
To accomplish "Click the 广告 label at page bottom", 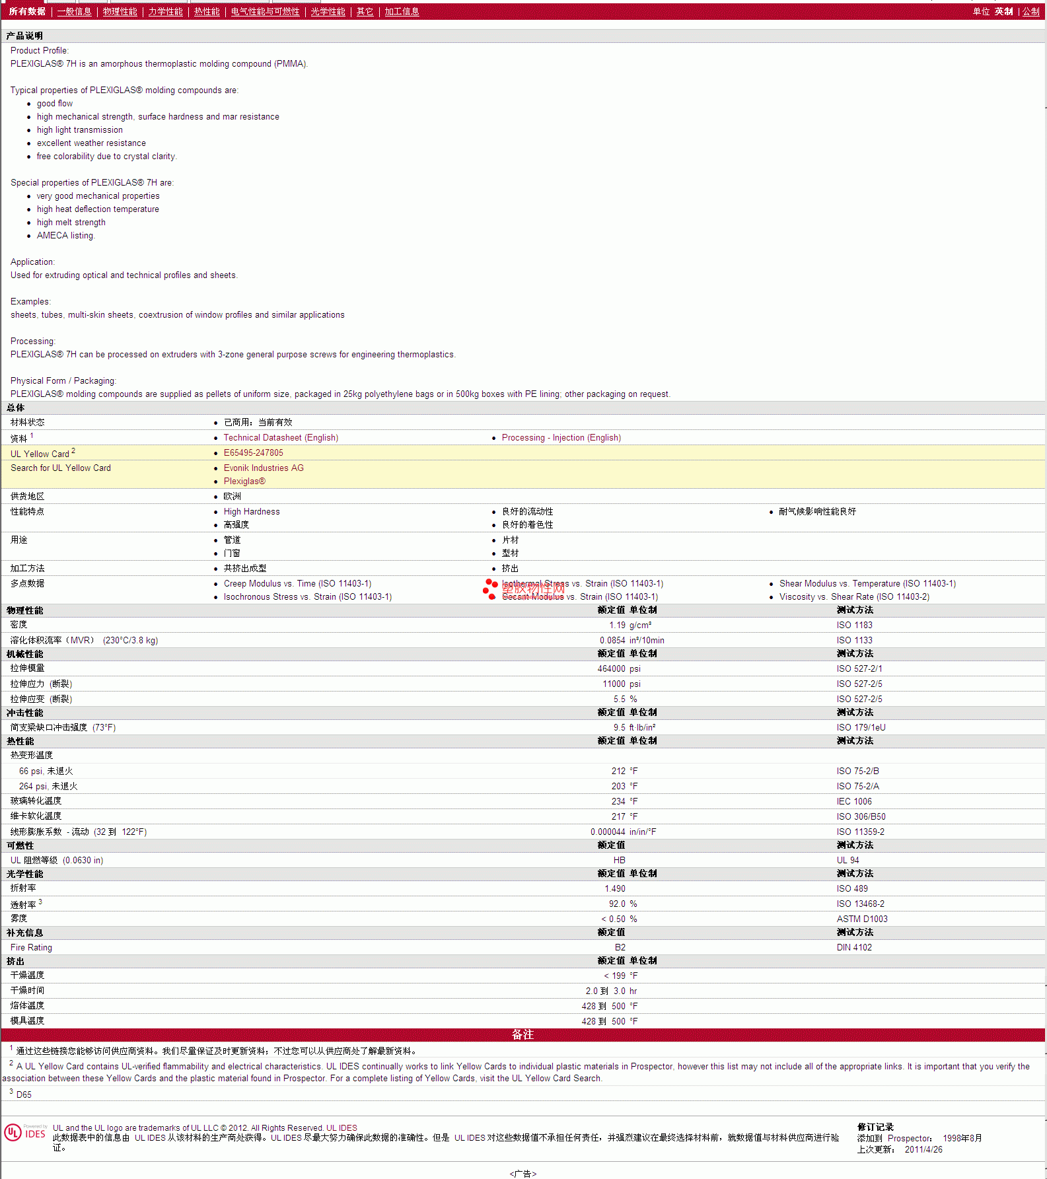I will 523,1174.
